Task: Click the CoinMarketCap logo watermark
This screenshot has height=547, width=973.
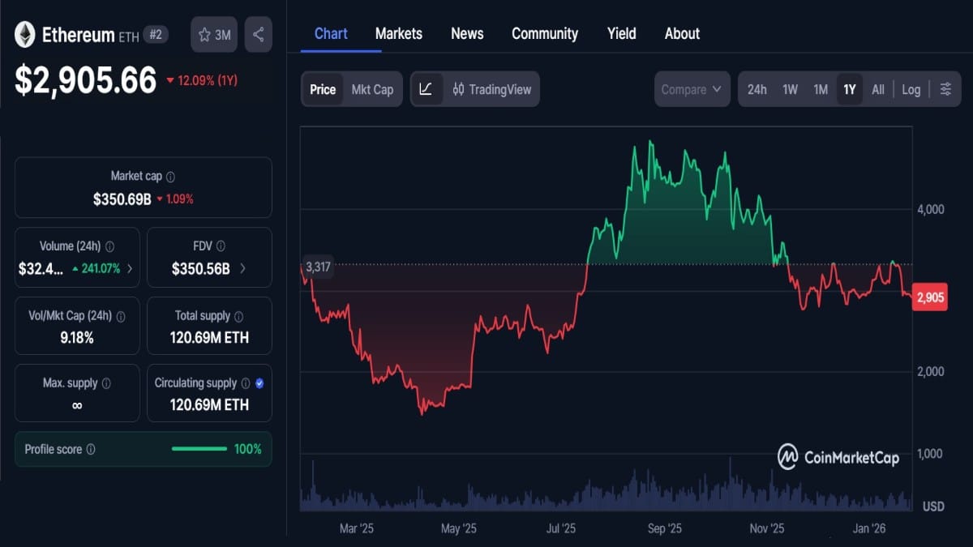Action: (839, 456)
